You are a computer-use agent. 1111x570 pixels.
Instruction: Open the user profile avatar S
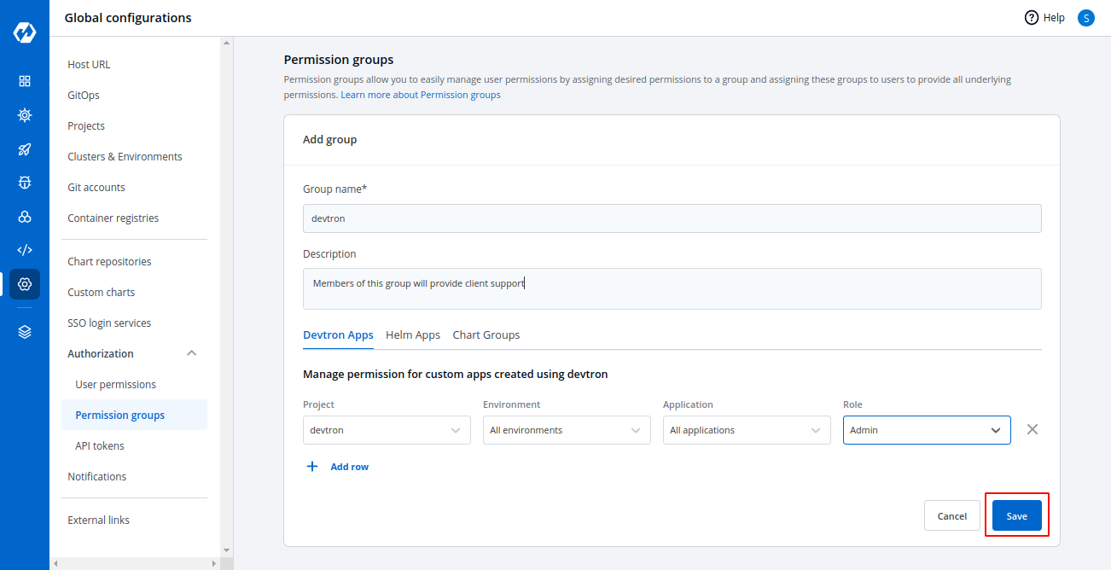tap(1085, 18)
